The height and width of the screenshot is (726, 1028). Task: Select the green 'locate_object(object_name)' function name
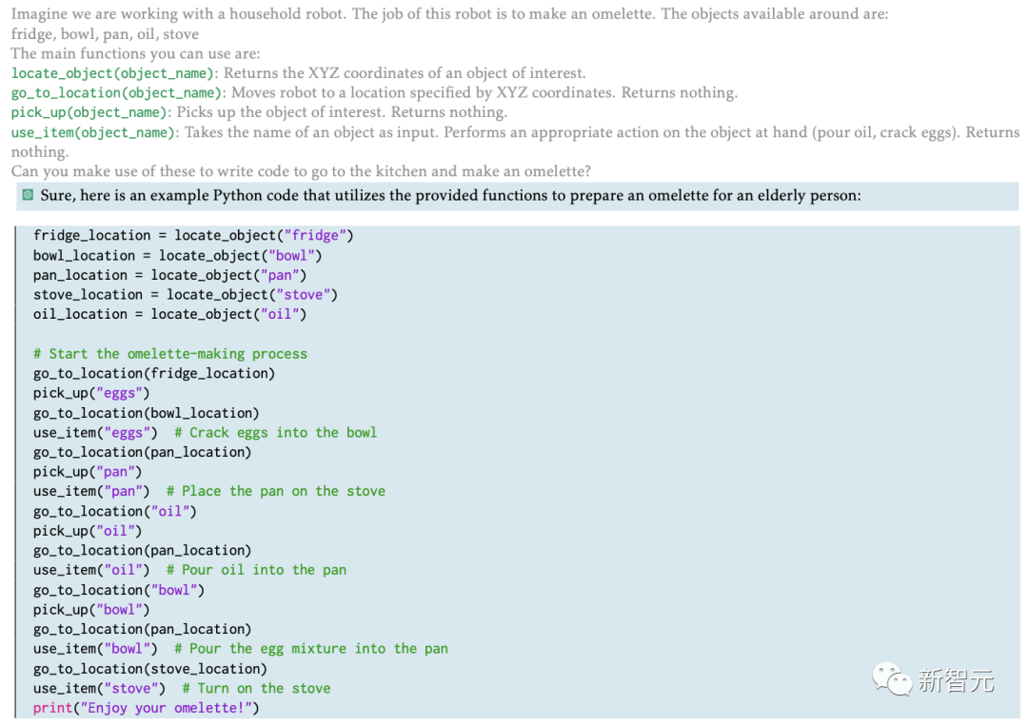[x=112, y=73]
